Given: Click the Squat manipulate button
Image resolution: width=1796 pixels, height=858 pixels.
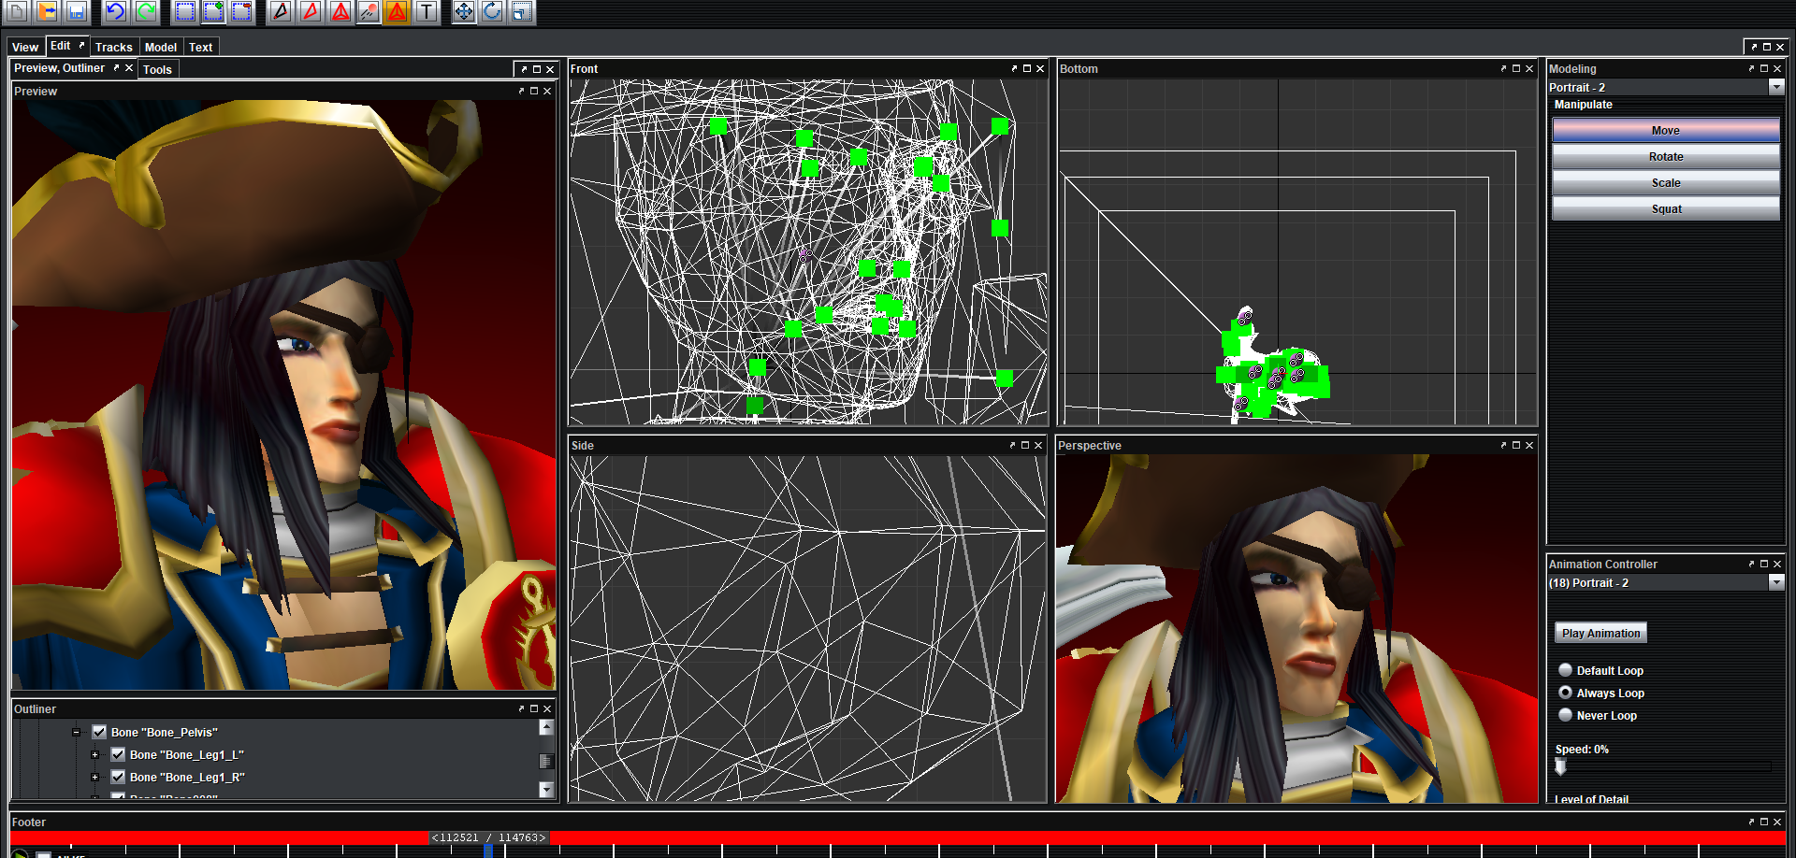Looking at the screenshot, I should 1665,208.
